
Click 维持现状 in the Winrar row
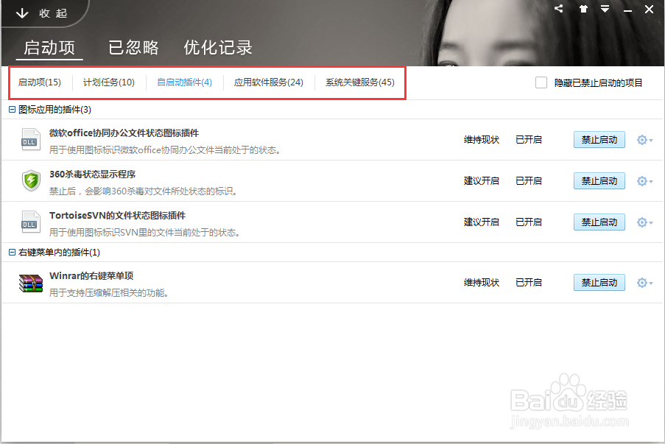tap(482, 283)
